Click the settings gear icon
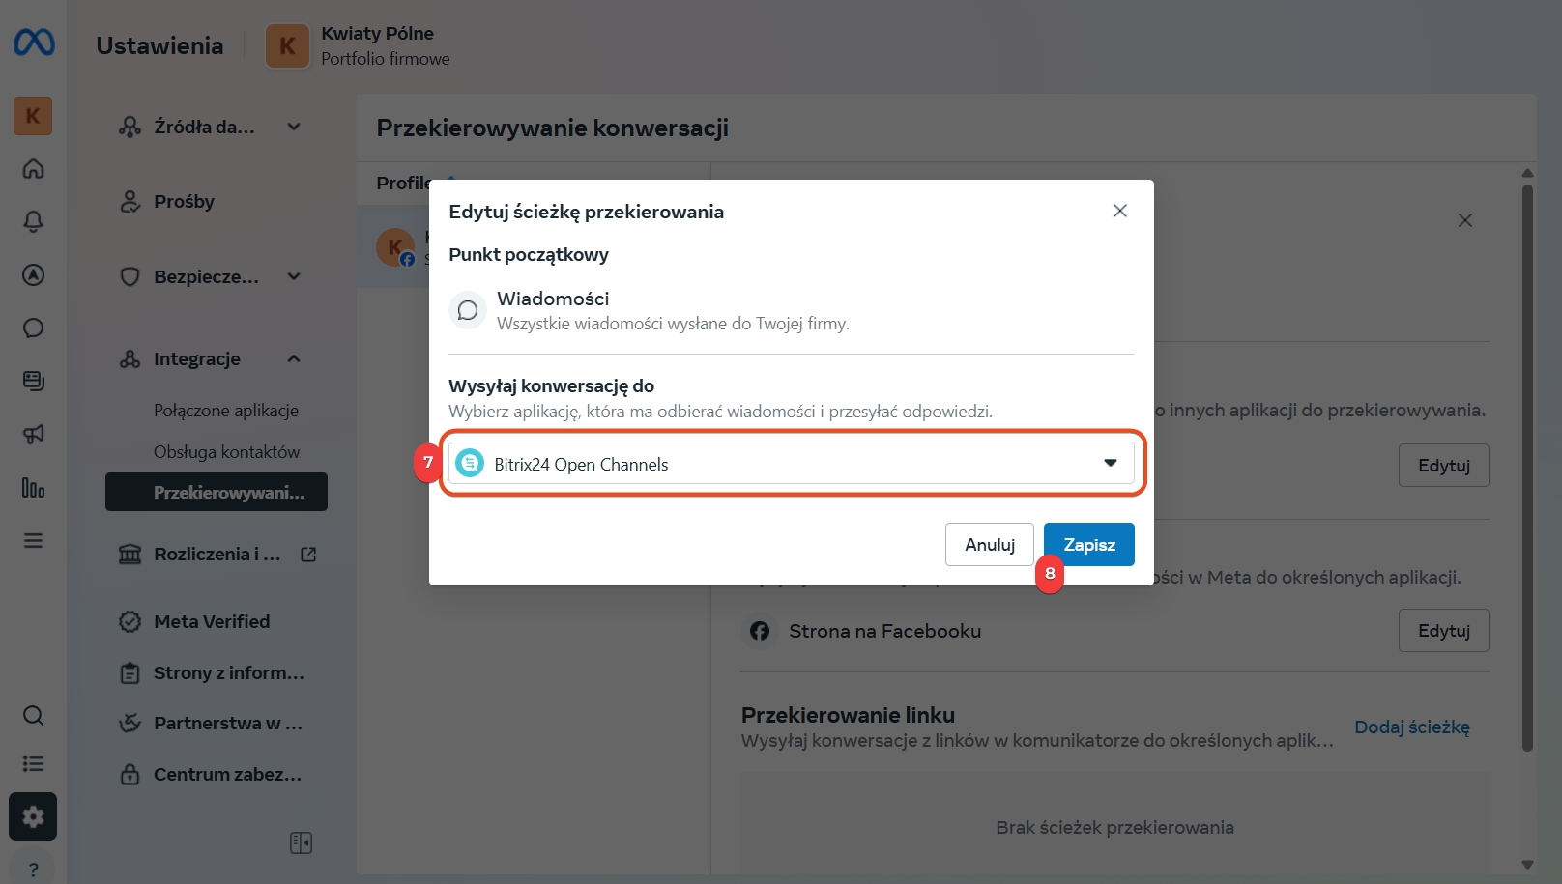Viewport: 1562px width, 884px height. pos(33,817)
